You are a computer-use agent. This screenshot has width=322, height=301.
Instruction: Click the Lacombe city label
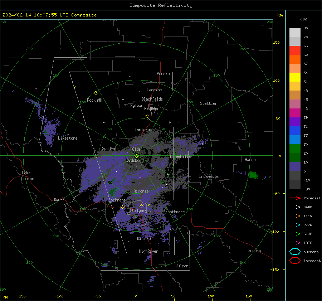pos(154,90)
